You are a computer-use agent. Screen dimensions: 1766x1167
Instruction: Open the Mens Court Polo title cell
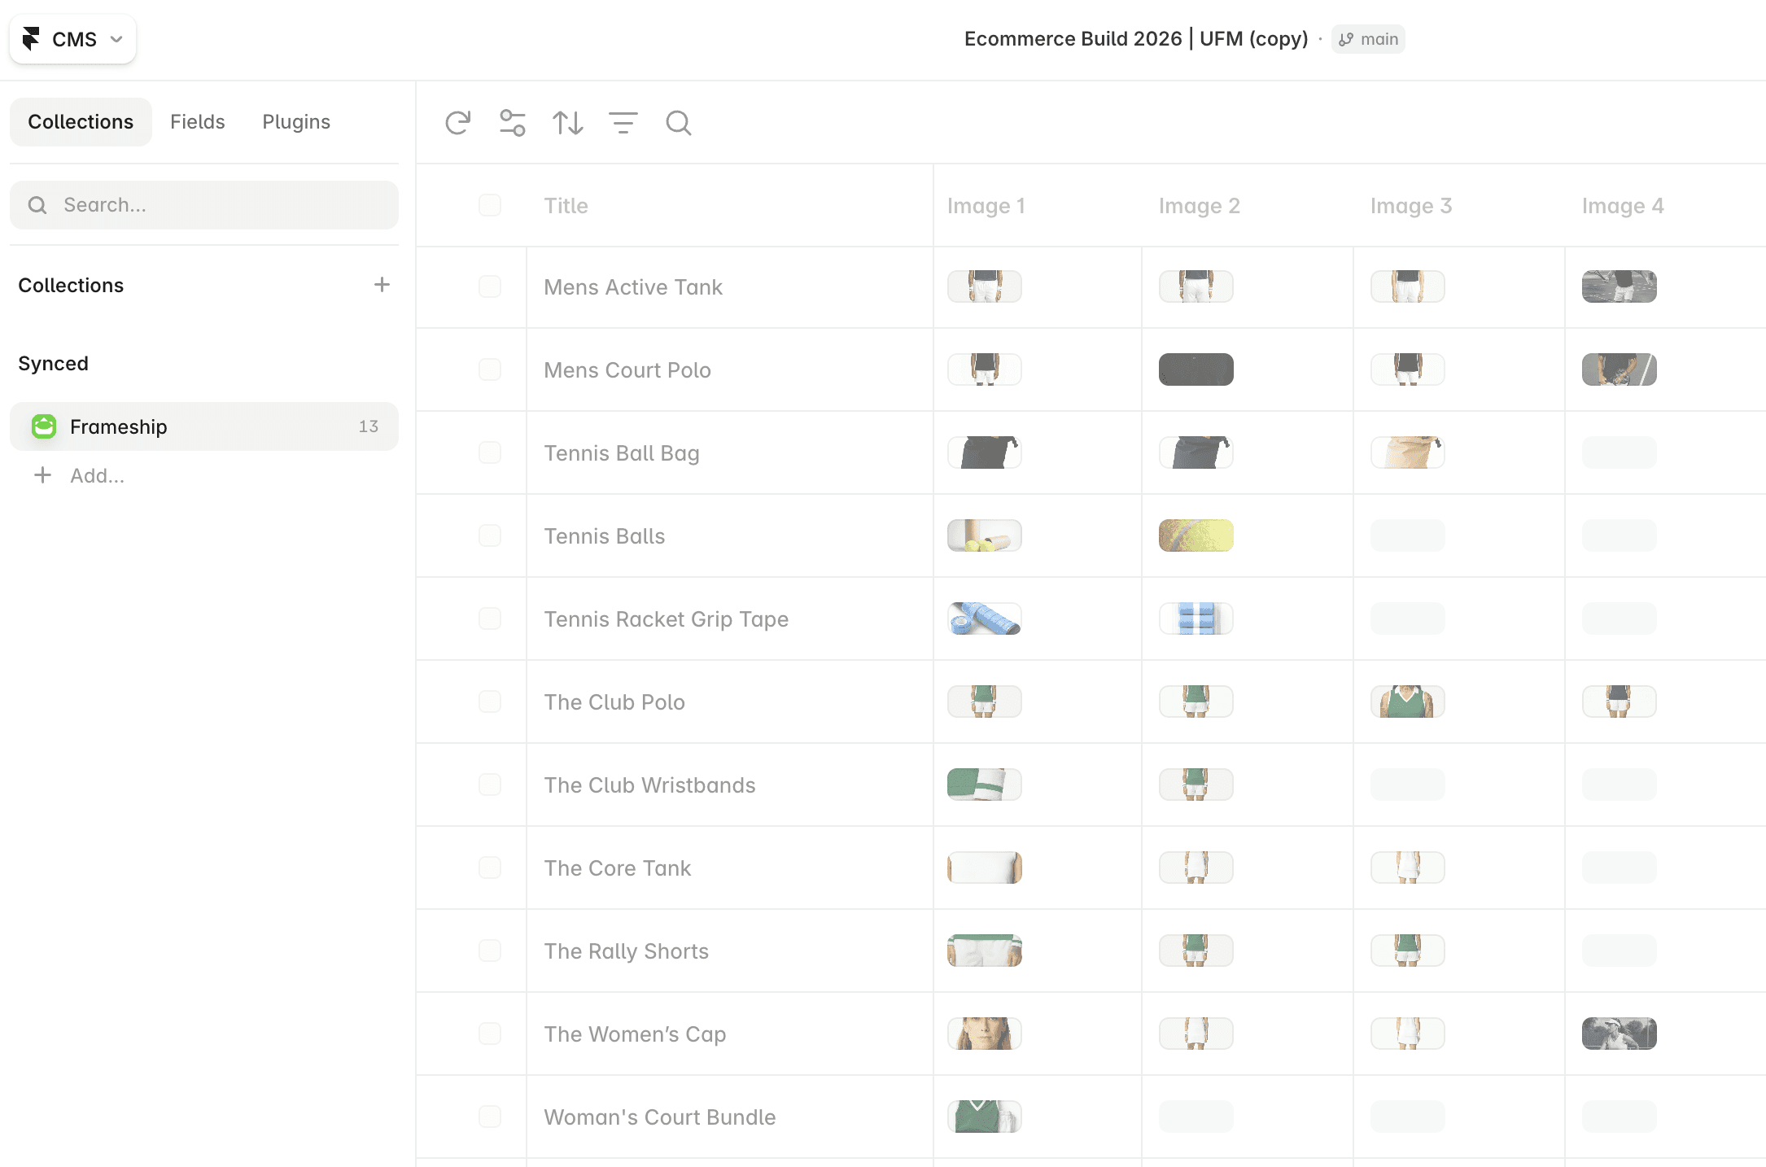[730, 370]
